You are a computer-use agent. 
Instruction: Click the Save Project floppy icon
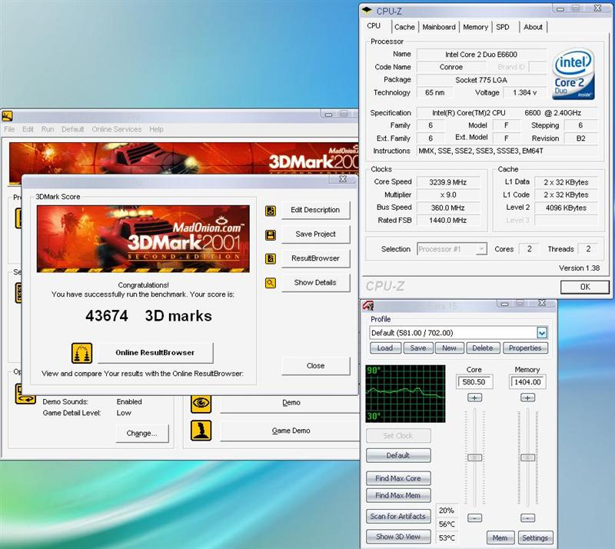271,235
